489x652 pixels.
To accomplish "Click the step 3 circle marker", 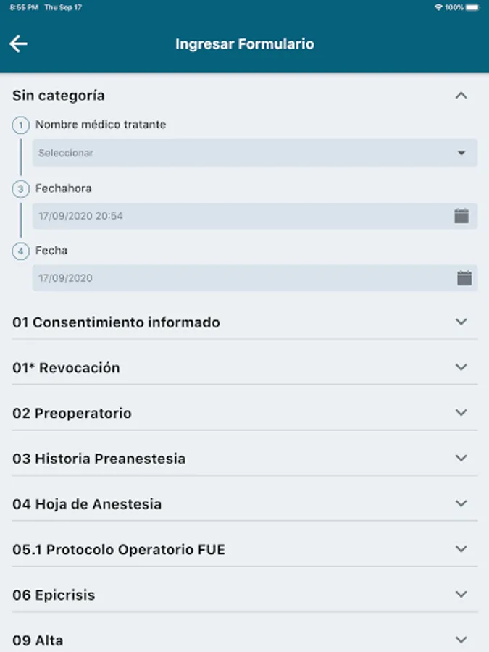I will (x=20, y=189).
